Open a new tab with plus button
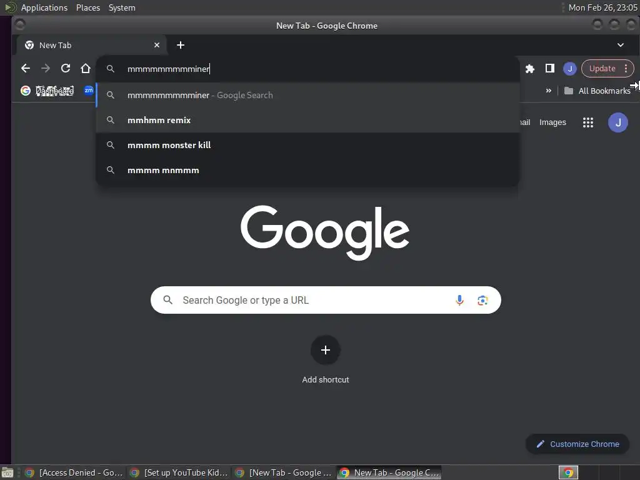 pyautogui.click(x=181, y=45)
